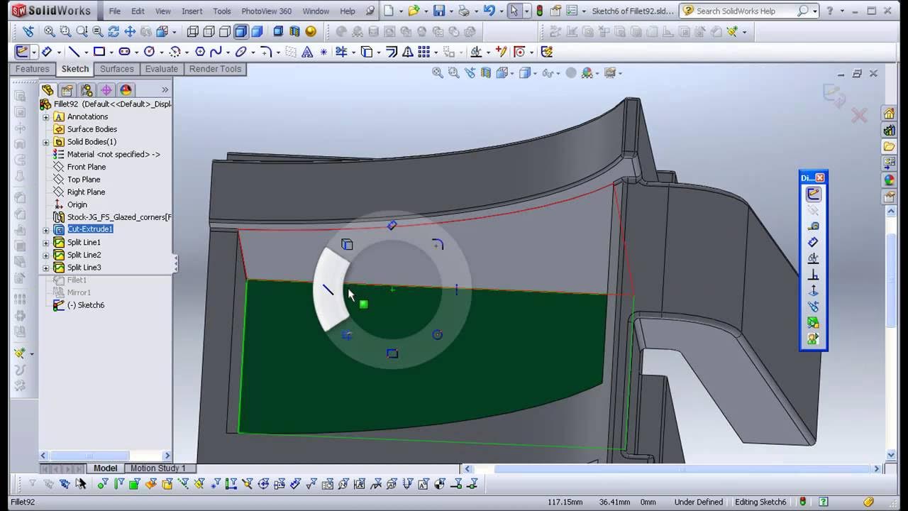Open the Insert menu
This screenshot has height=511, width=908.
(192, 11)
